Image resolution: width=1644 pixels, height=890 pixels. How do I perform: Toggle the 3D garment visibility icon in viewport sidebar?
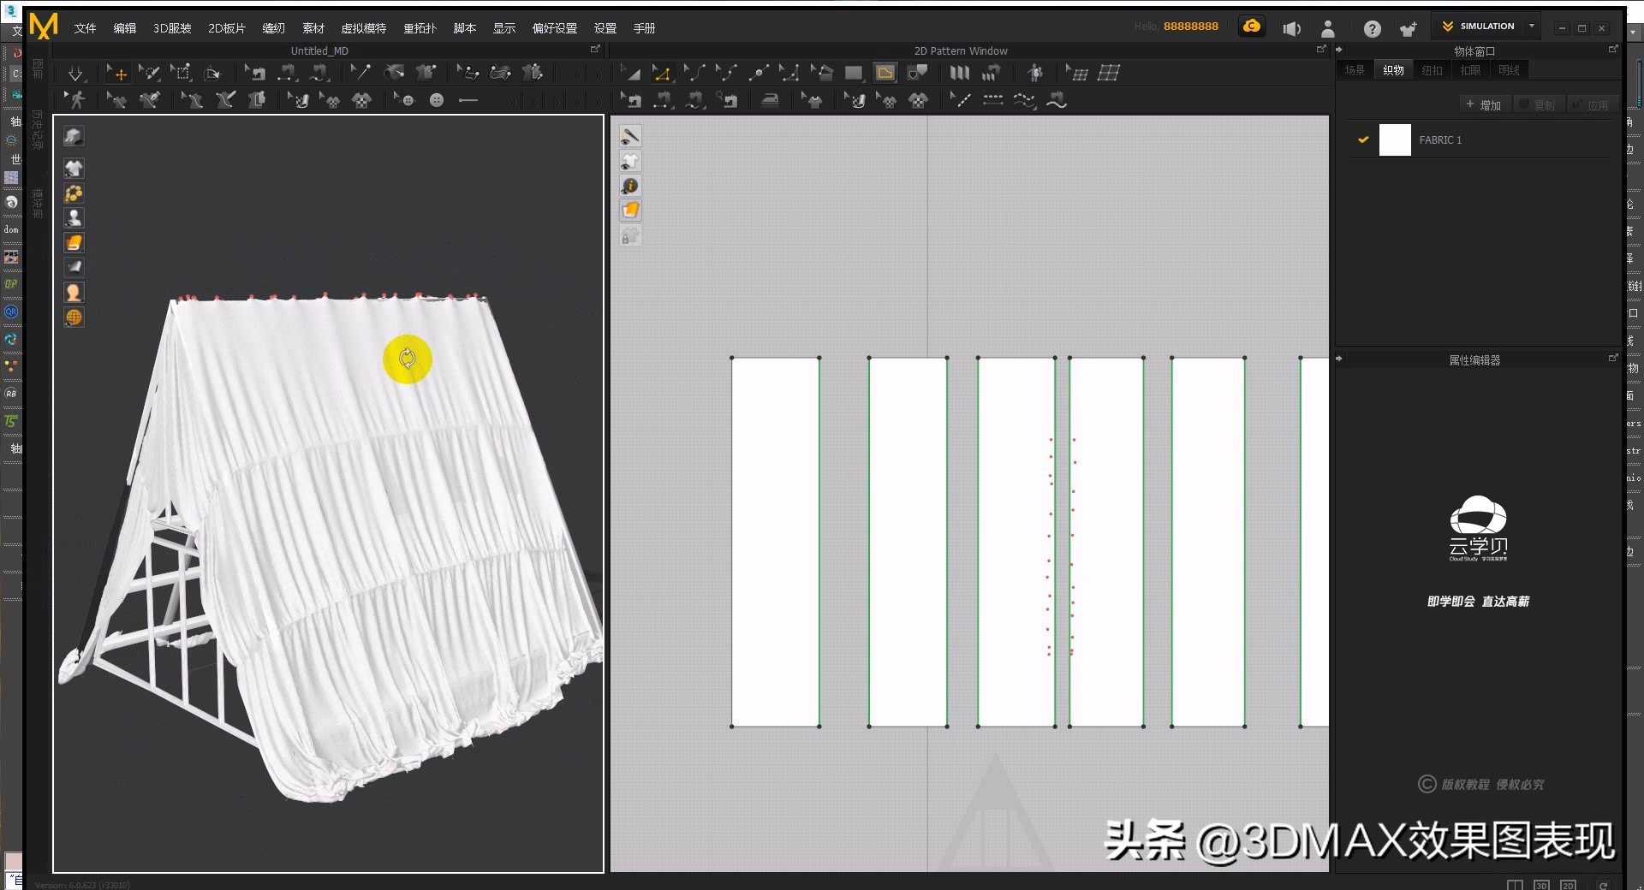[74, 169]
